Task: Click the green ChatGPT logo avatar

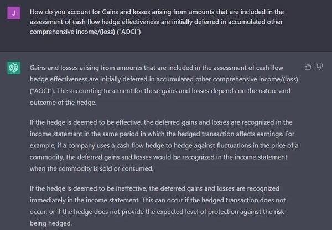Action: coord(13,68)
